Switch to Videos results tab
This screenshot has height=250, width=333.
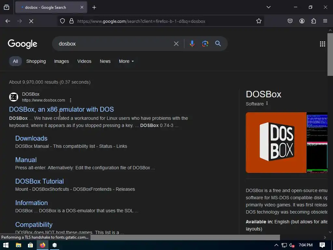pyautogui.click(x=84, y=61)
